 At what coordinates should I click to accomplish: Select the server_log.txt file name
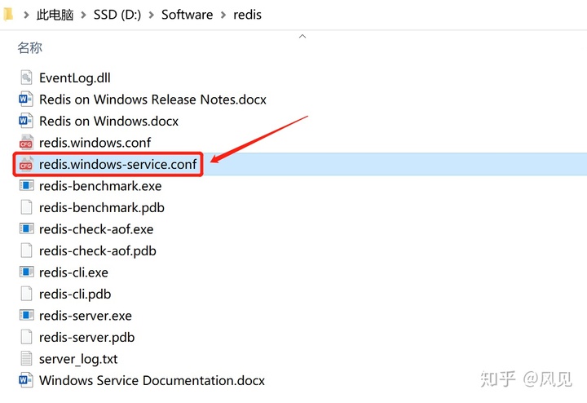[x=78, y=359]
